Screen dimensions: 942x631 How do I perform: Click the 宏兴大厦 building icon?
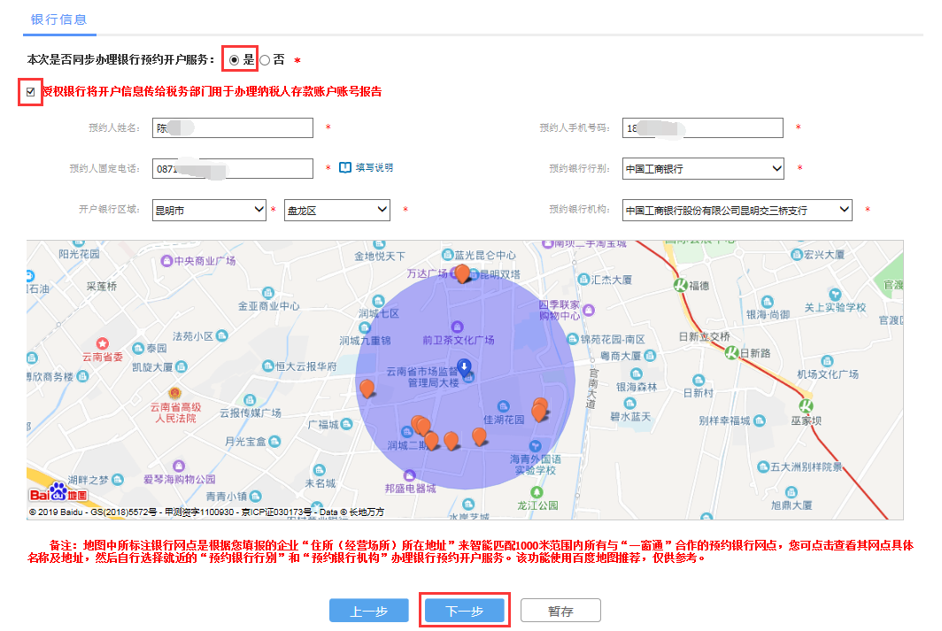tap(797, 255)
